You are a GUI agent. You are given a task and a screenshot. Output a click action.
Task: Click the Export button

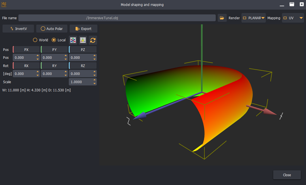pyautogui.click(x=83, y=29)
